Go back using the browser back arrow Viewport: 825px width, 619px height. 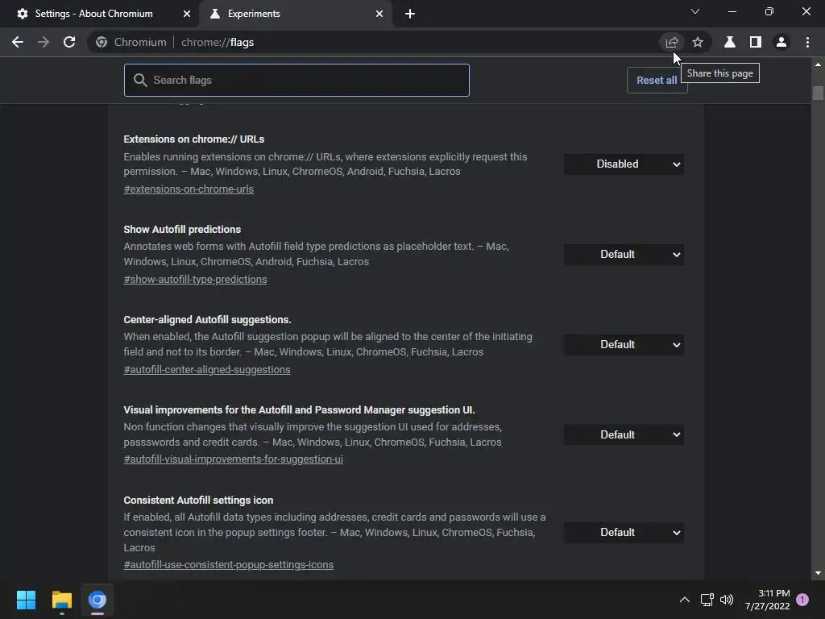[x=18, y=42]
